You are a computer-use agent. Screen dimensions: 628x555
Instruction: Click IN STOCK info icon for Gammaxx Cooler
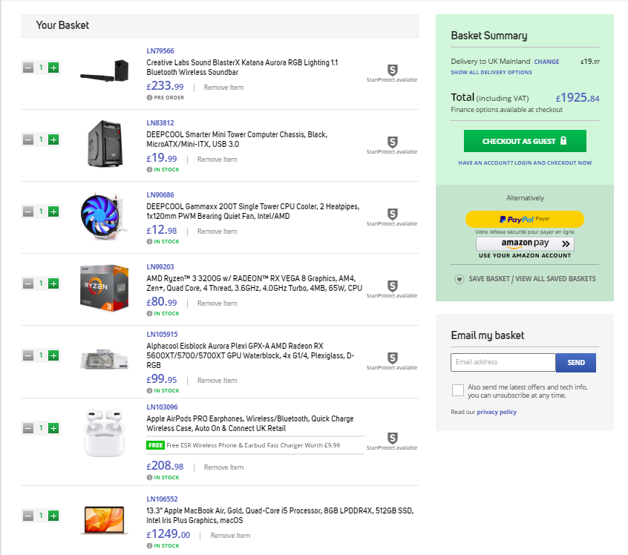149,241
